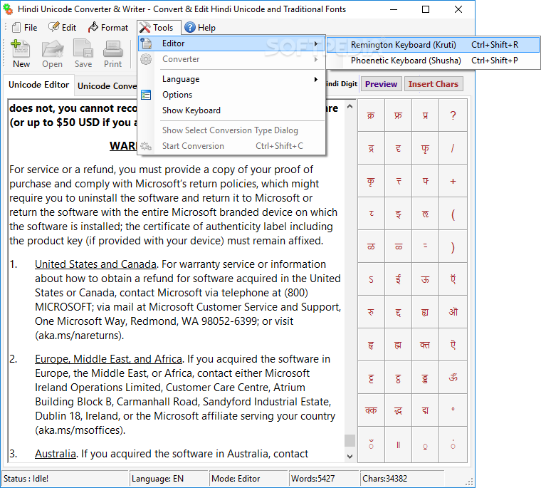
Task: Click the editor scrollbar down arrow
Action: coord(350,456)
